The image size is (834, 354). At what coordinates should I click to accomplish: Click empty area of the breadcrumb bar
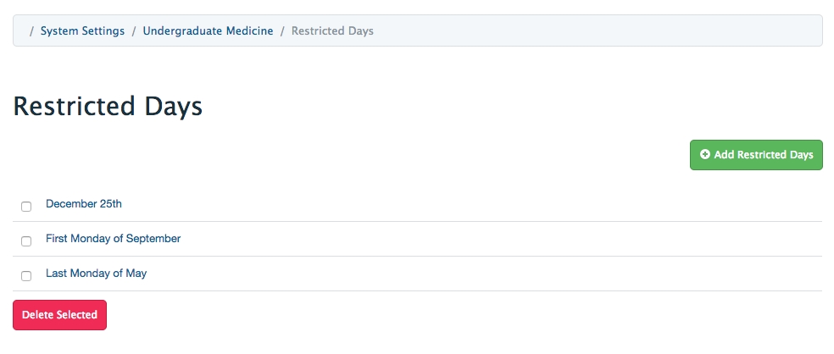[x=593, y=31]
